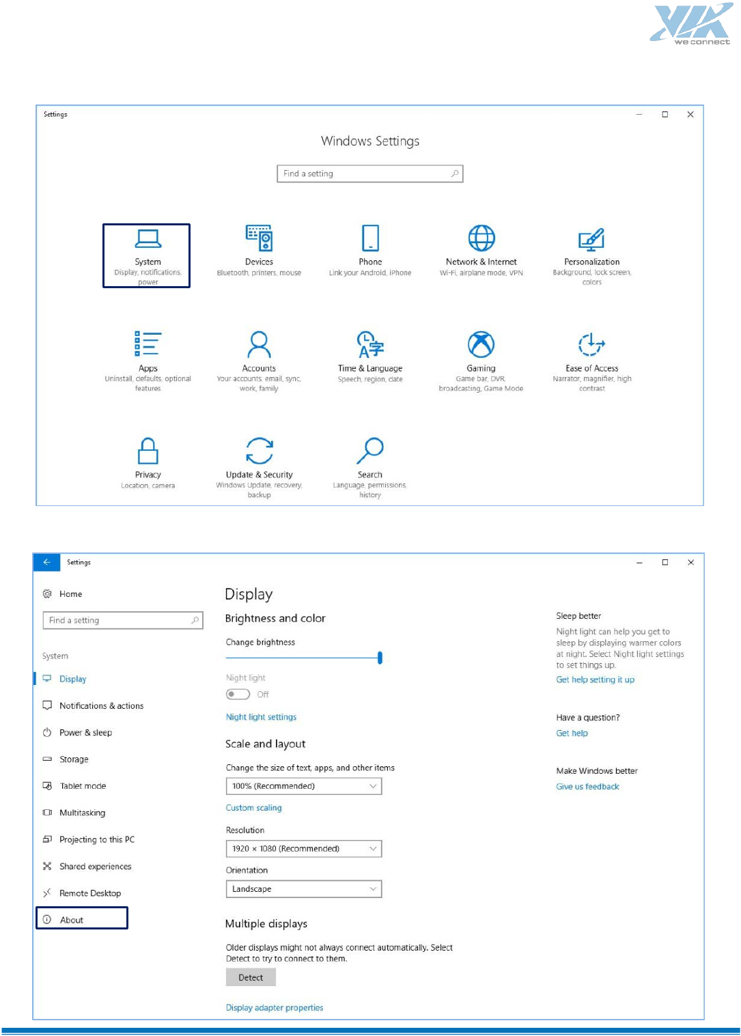This screenshot has width=741, height=1036.
Task: Click the sidebar Find a setting field
Action: click(122, 620)
